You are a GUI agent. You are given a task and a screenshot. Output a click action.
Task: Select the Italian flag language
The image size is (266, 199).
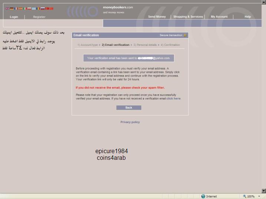pos(25,9)
